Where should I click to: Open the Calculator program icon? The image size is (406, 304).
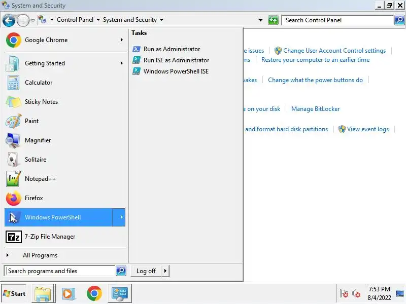tap(13, 83)
